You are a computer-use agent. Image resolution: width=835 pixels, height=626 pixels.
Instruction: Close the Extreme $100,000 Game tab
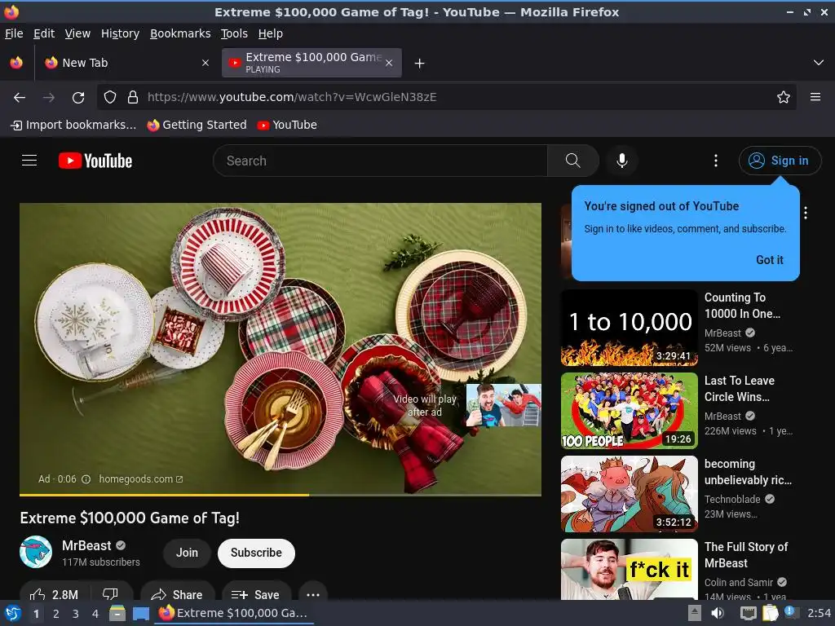389,63
